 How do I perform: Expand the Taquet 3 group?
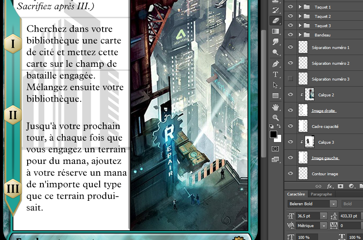[300, 25]
